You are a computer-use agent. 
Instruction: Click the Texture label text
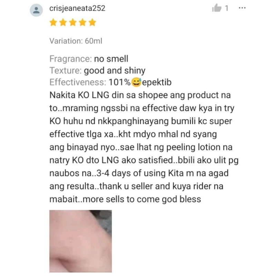66,70
